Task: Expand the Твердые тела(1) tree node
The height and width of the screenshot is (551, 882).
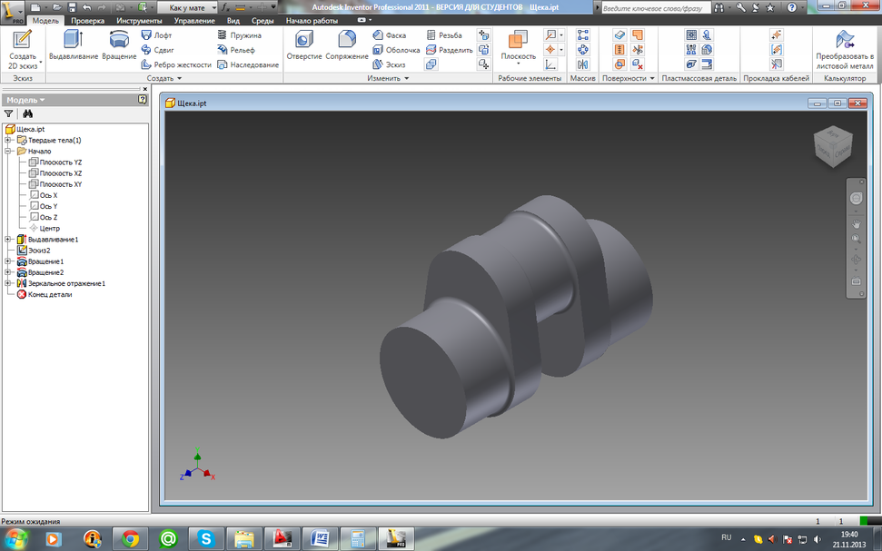Action: pyautogui.click(x=8, y=141)
